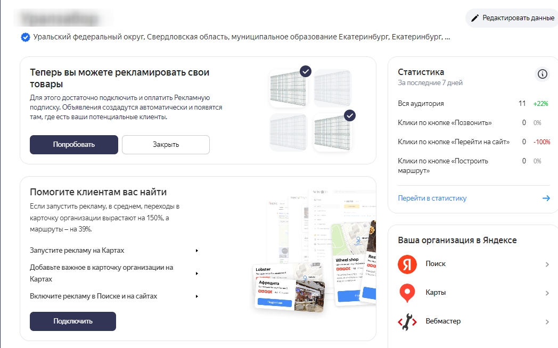Expand Добавьте важное в карточку организации
The width and height of the screenshot is (558, 348).
click(x=196, y=274)
